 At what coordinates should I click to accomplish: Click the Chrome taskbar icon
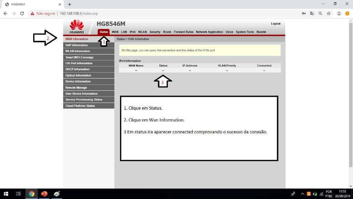pyautogui.click(x=31, y=194)
